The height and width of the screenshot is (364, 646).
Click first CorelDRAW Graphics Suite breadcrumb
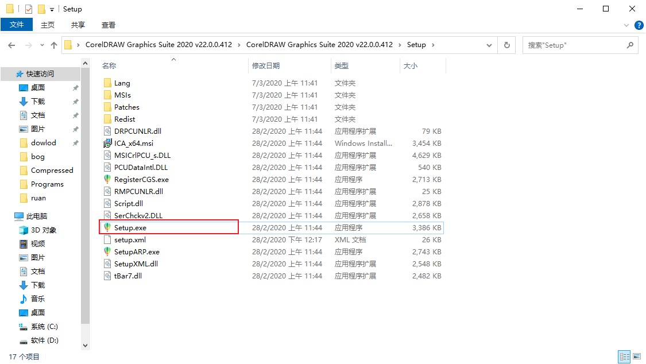158,45
